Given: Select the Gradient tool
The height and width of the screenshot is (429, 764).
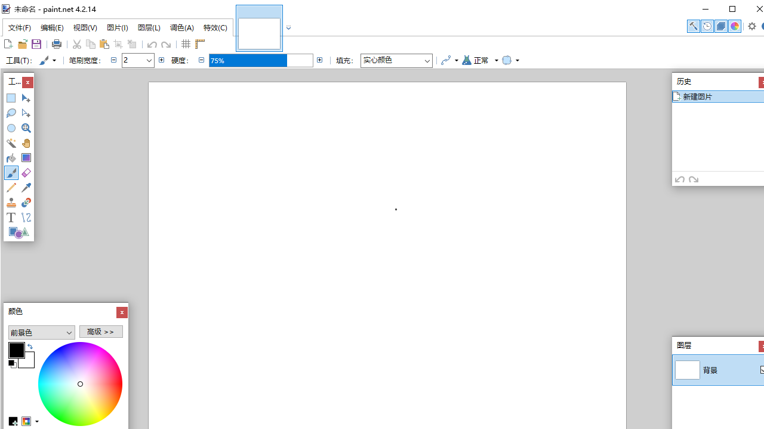Looking at the screenshot, I should pos(26,158).
